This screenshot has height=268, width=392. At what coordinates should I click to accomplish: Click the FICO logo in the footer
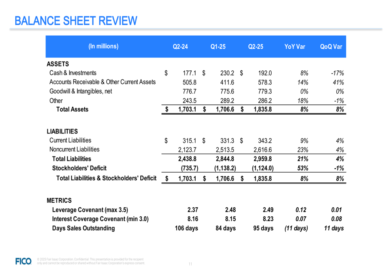pos(23,261)
